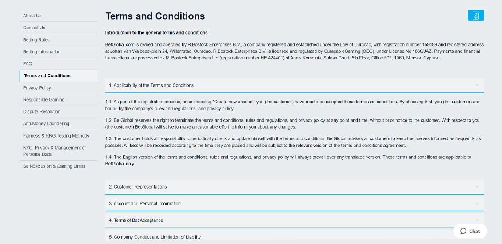
Task: View Responsible Gaming page
Action: click(x=44, y=100)
